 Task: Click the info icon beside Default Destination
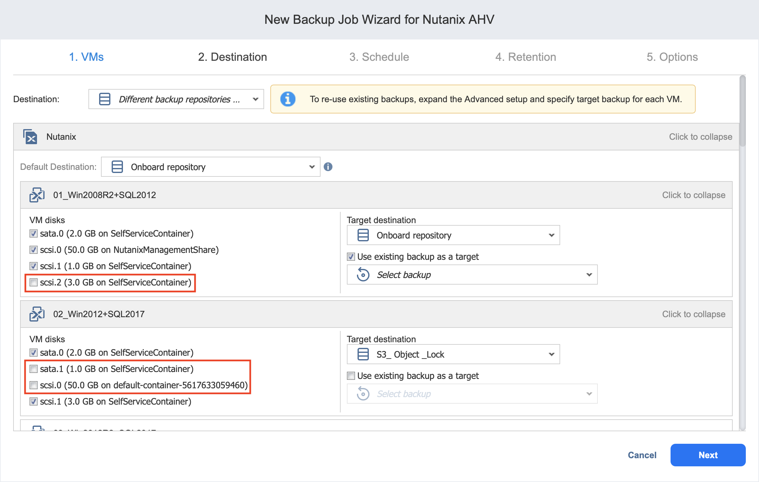pyautogui.click(x=328, y=167)
